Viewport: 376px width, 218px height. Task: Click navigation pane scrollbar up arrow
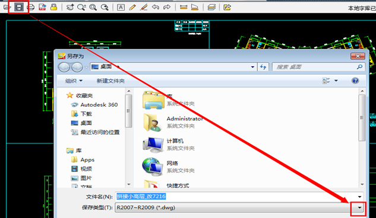coord(129,91)
